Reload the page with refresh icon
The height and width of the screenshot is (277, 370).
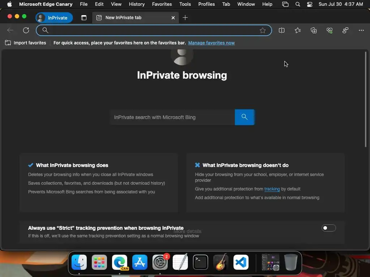point(26,30)
